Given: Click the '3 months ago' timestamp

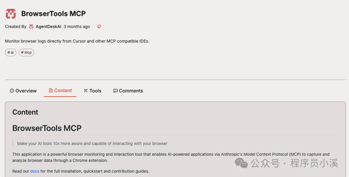Looking at the screenshot, I should click(77, 27).
